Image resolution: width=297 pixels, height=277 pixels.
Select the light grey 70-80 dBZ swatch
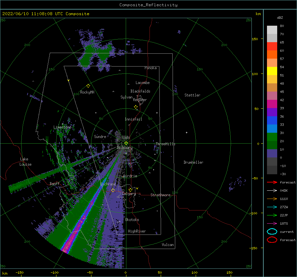point(272,30)
